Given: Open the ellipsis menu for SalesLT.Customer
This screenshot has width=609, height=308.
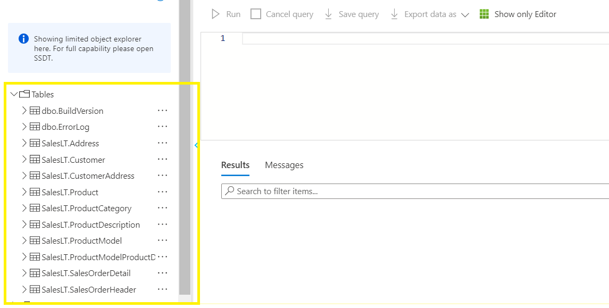Looking at the screenshot, I should click(x=163, y=160).
